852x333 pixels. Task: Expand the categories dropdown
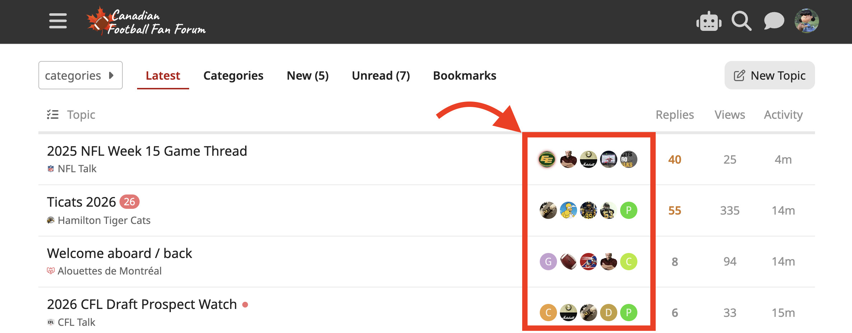click(80, 75)
